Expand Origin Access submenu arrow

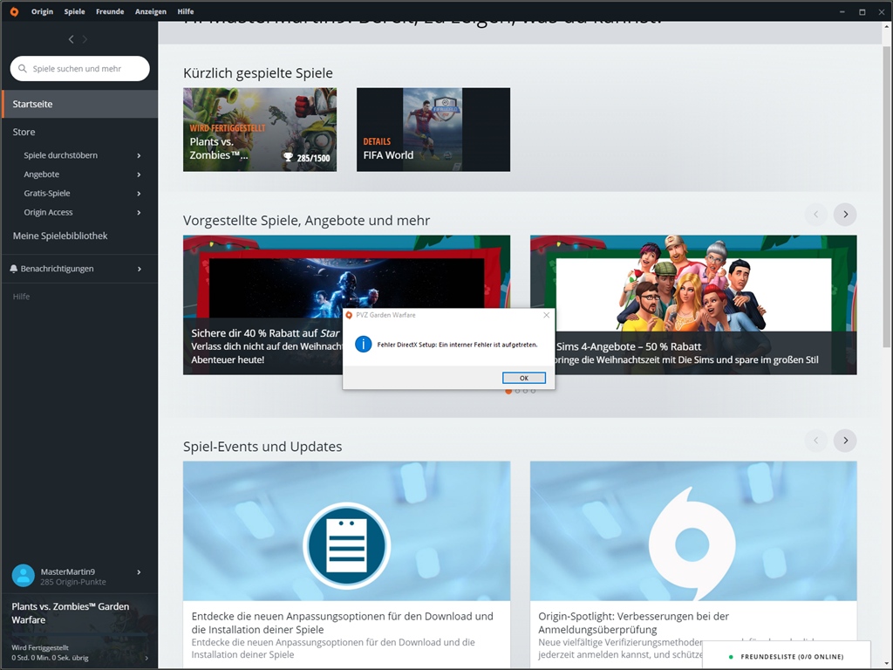click(x=139, y=213)
